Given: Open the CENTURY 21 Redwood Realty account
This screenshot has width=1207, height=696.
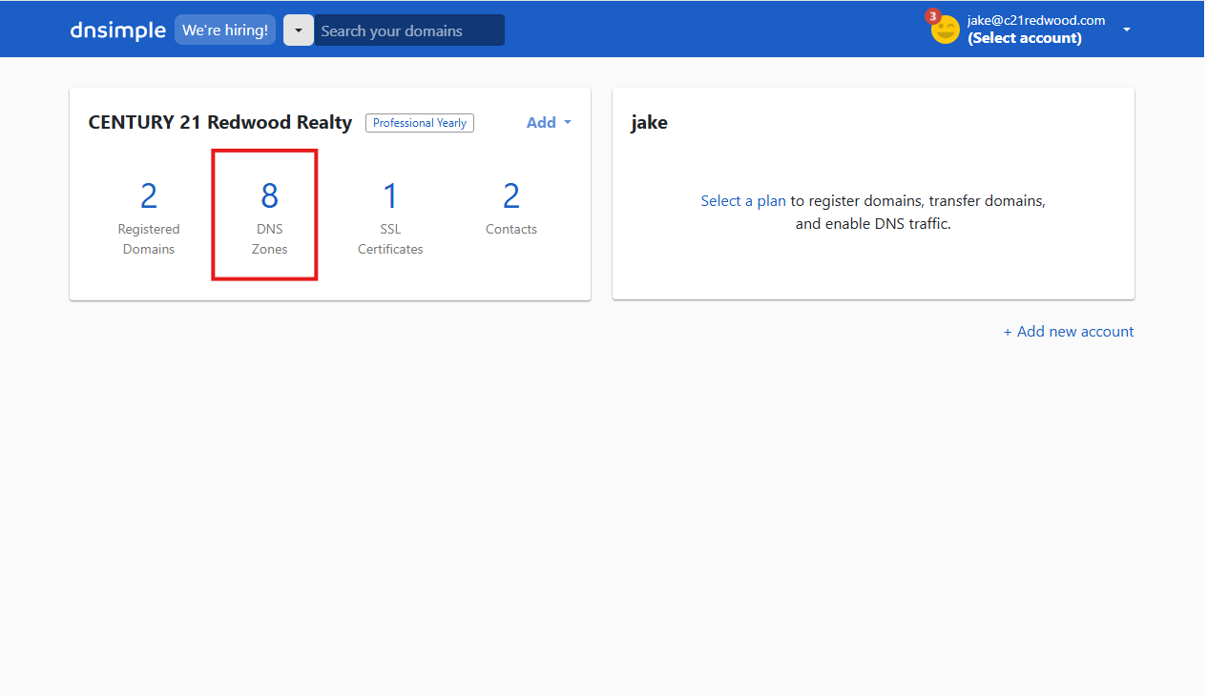Looking at the screenshot, I should (x=220, y=122).
